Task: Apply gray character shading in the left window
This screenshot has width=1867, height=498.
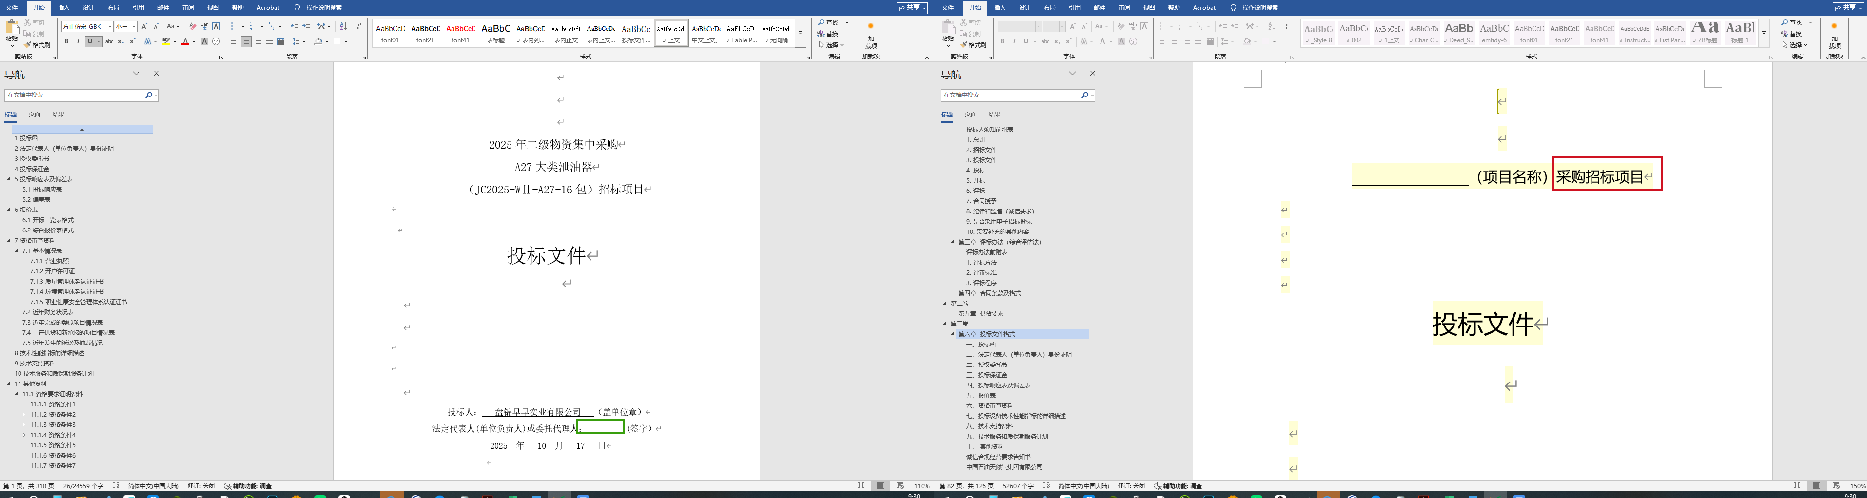Action: pyautogui.click(x=204, y=42)
